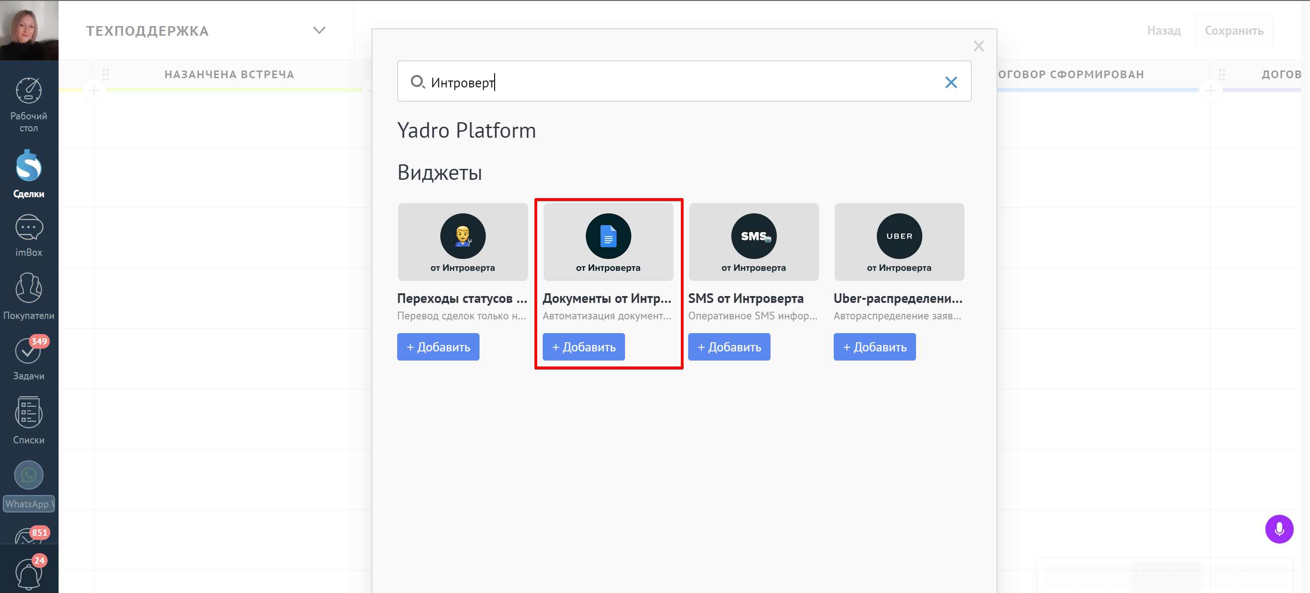The height and width of the screenshot is (593, 1310).
Task: Open Переходы статусов widget icon
Action: point(462,236)
